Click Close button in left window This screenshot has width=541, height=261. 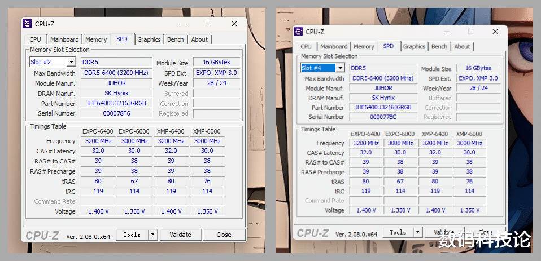224,235
